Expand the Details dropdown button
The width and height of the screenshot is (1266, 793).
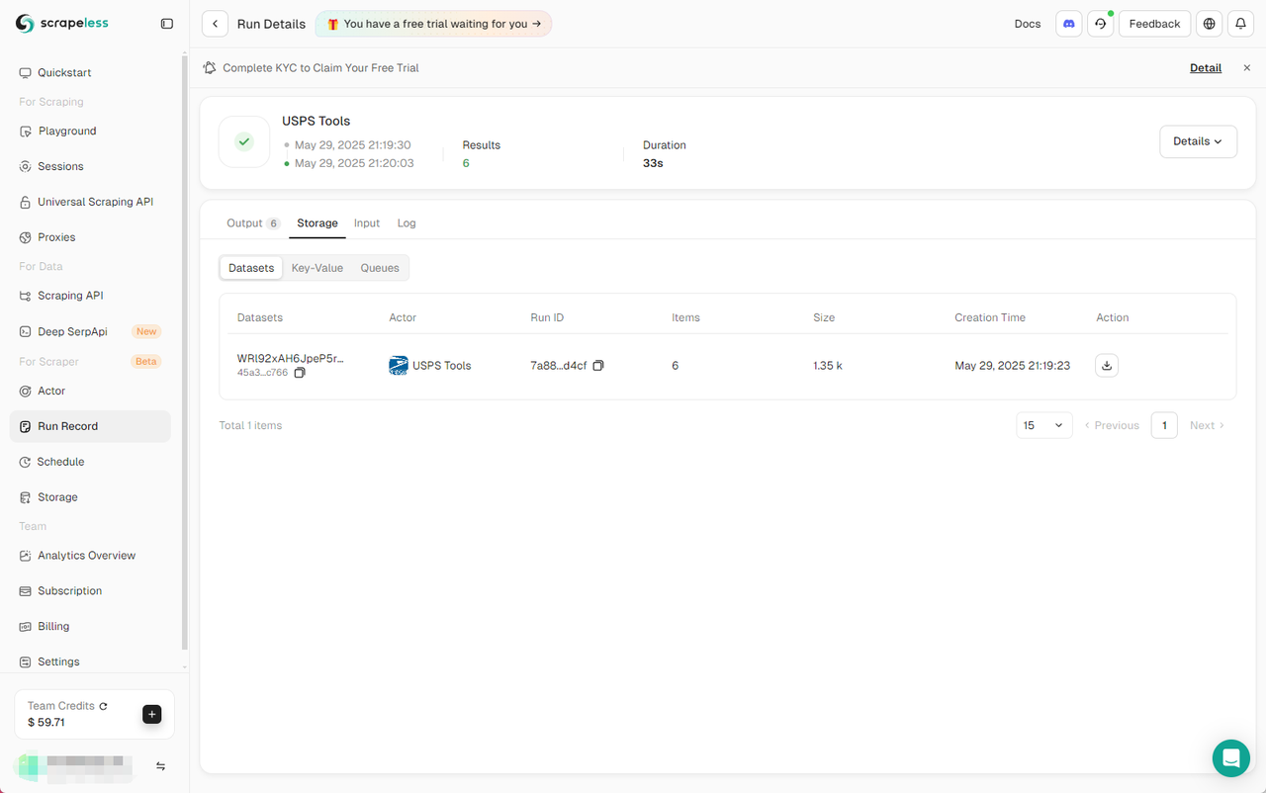(x=1198, y=141)
